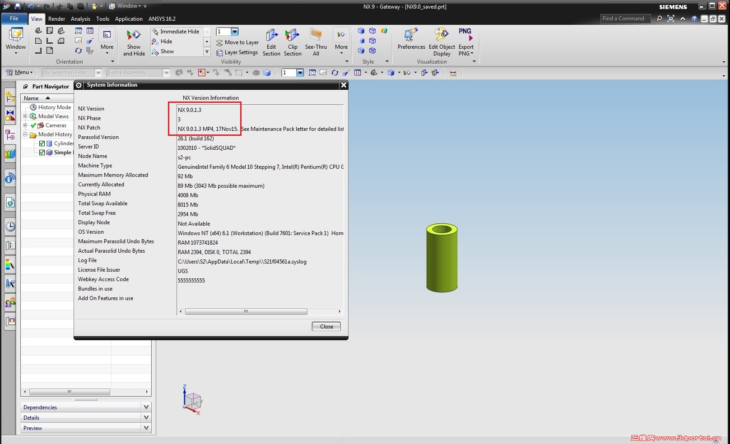
Task: Click the "Parasolid Version" label
Action: click(x=98, y=137)
